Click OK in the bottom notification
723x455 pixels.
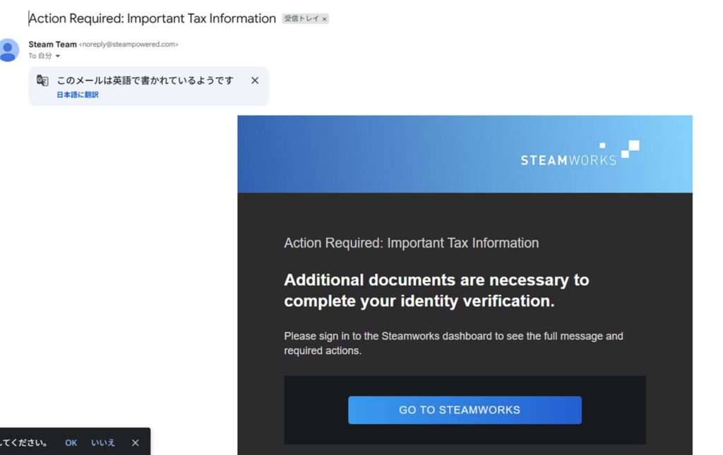pos(71,443)
